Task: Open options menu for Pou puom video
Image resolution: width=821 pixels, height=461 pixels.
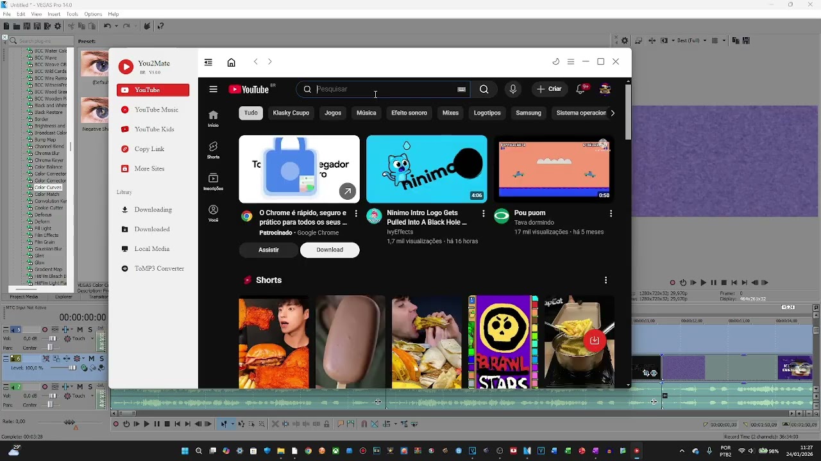Action: [611, 213]
